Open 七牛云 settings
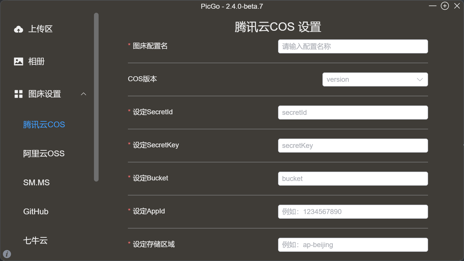The image size is (464, 261). [35, 241]
